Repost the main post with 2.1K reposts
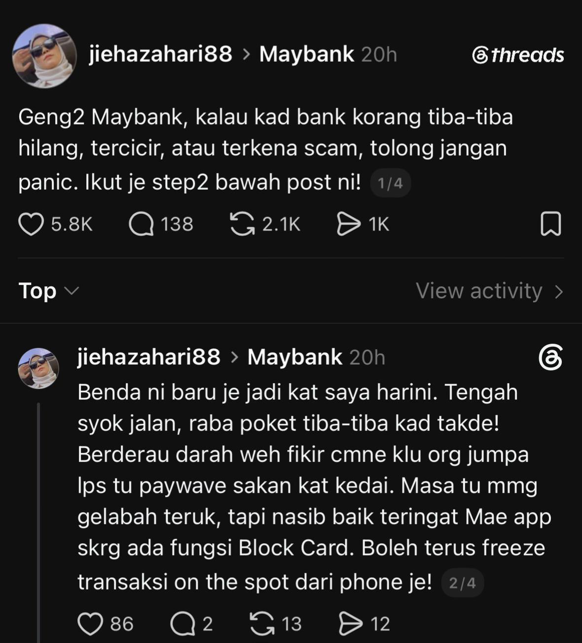 click(x=242, y=224)
